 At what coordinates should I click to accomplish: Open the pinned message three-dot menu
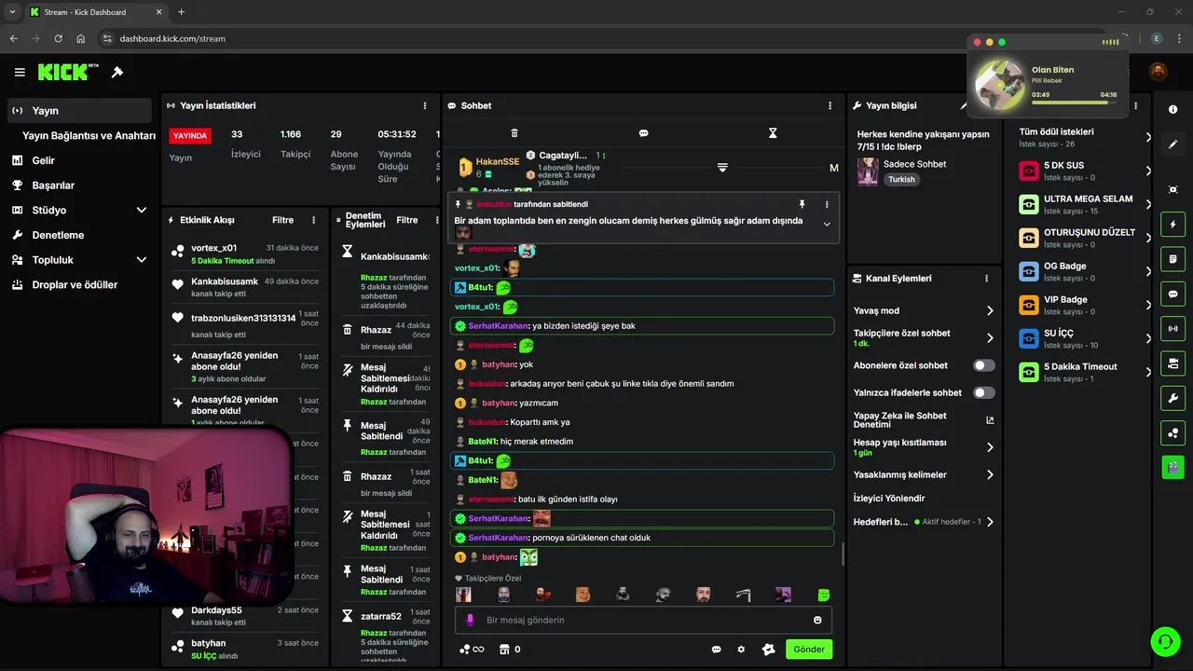(826, 204)
